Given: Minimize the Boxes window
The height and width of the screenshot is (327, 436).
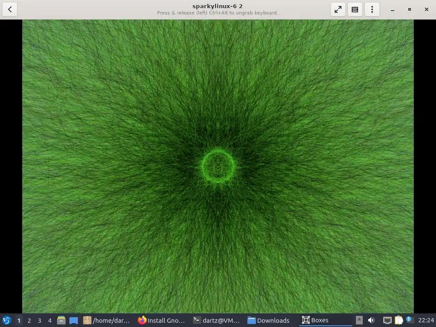Looking at the screenshot, I should (x=392, y=9).
